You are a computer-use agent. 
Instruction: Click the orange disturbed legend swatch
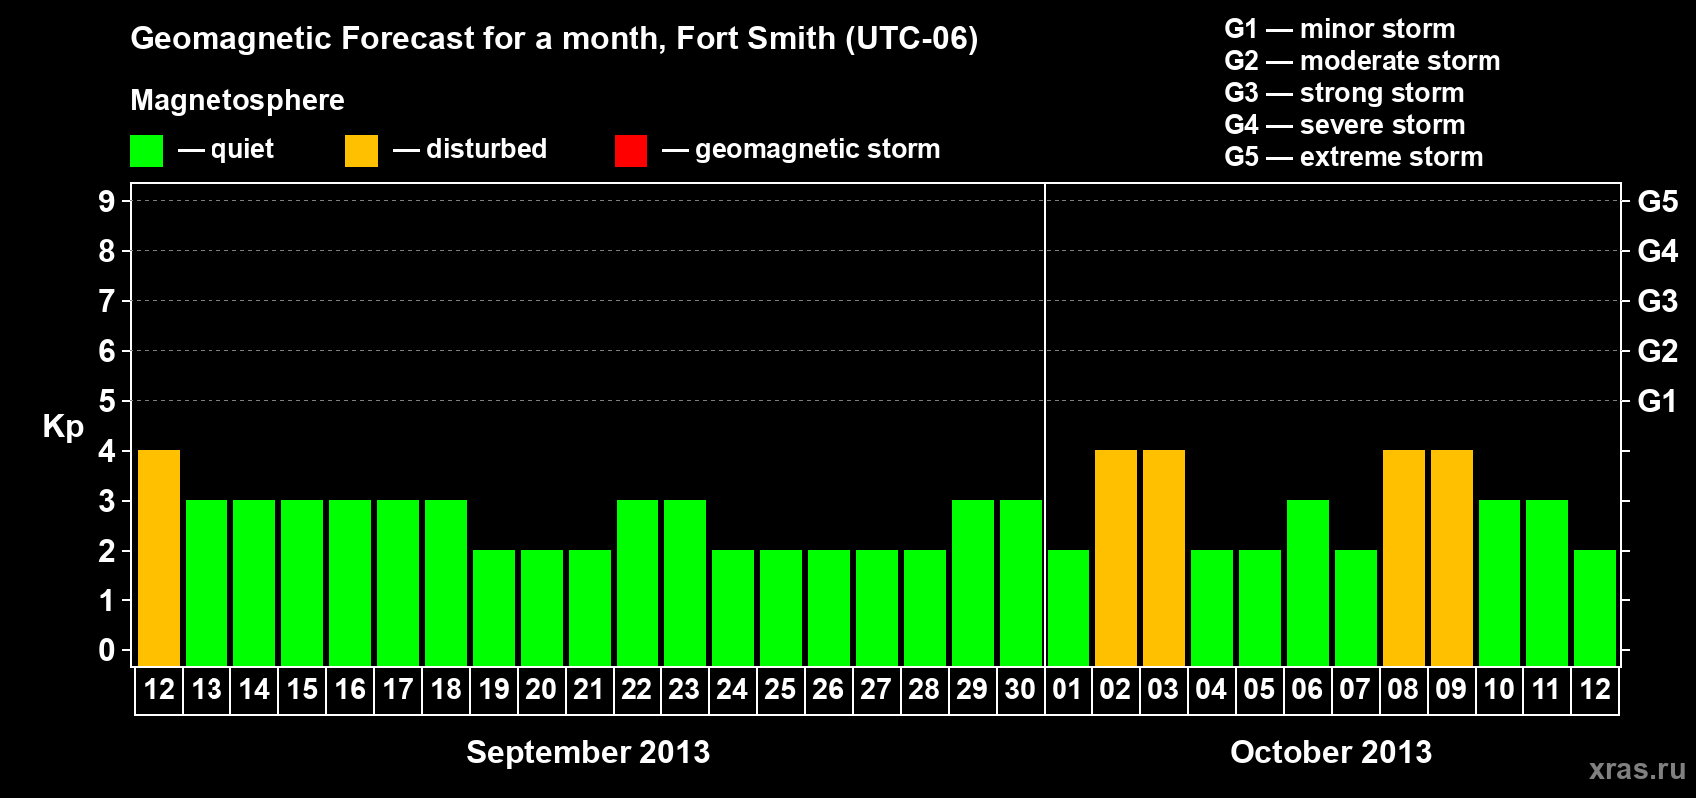tap(361, 151)
